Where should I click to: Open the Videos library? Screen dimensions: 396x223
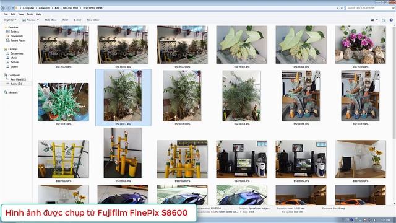14,66
